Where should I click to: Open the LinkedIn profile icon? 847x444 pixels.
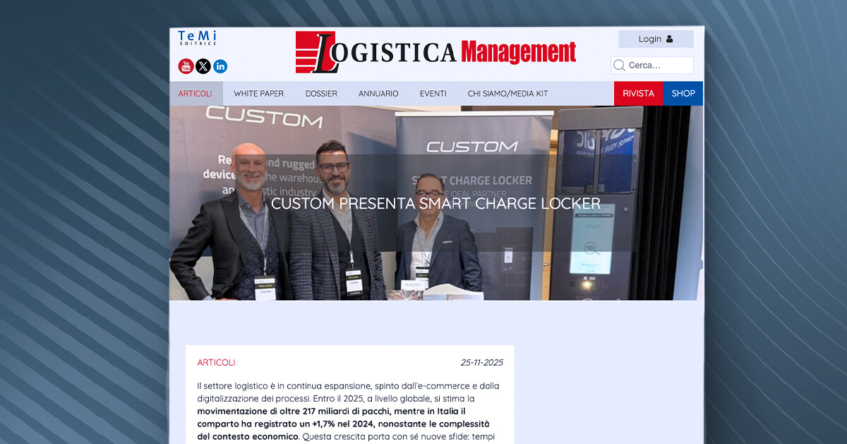click(220, 66)
